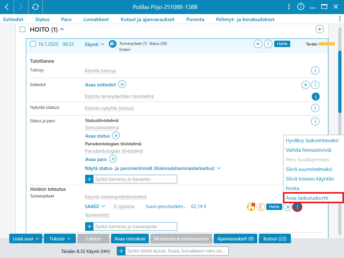Check the 16.7.2020 visit checkbox
The height and width of the screenshot is (258, 344).
tap(33, 44)
